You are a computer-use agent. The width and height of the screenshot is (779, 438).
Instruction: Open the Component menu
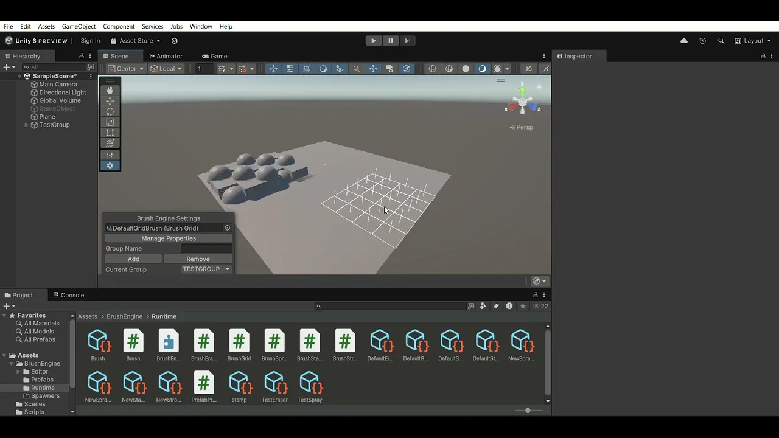coord(119,27)
